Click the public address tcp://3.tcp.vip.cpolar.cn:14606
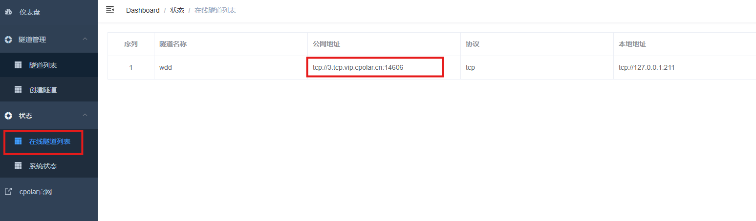Image resolution: width=756 pixels, height=221 pixels. (x=358, y=67)
